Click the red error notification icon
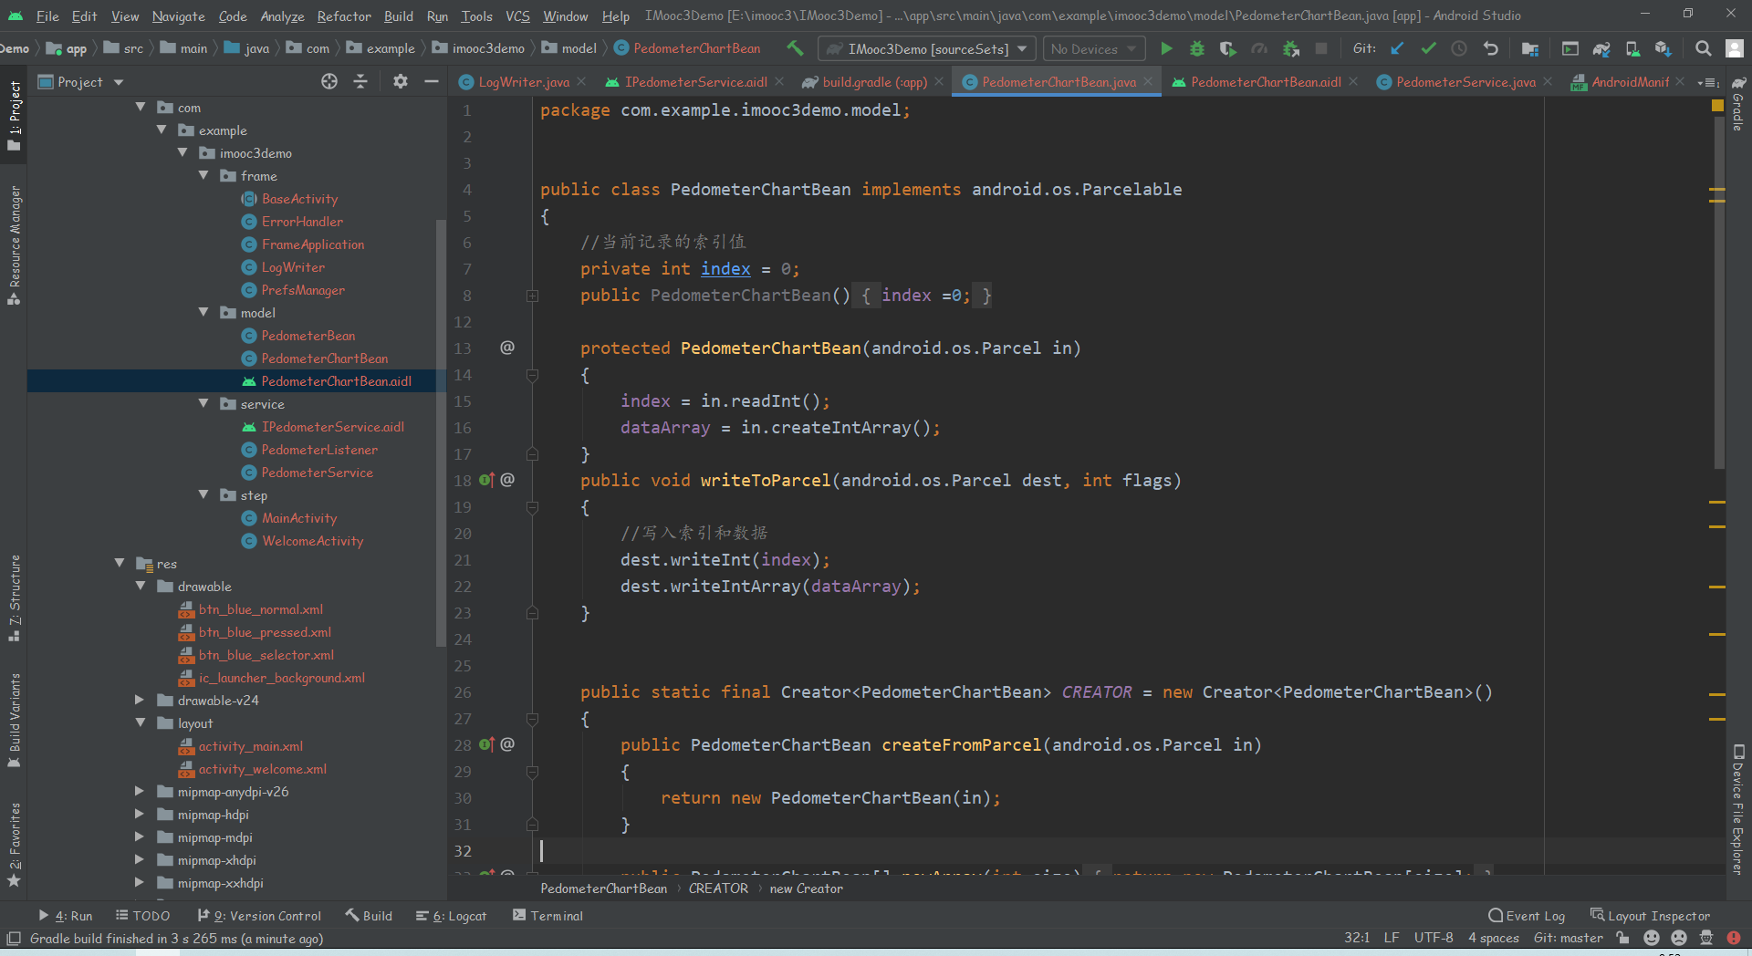The width and height of the screenshot is (1752, 956). [x=1734, y=938]
